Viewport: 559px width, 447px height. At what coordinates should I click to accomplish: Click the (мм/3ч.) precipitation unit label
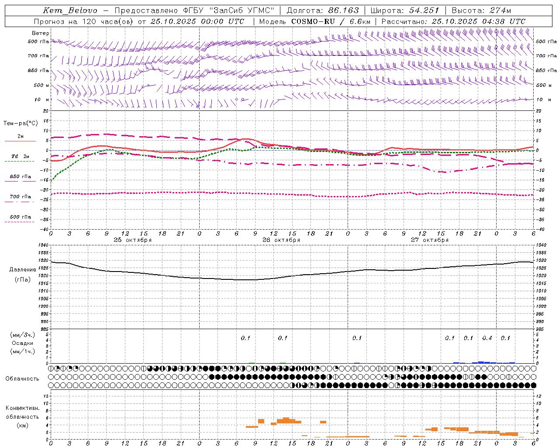pos(23,335)
